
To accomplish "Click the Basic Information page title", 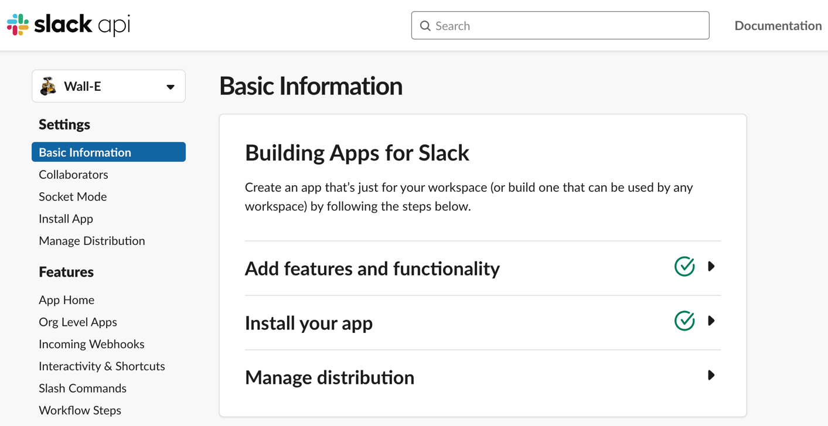I will [x=311, y=86].
